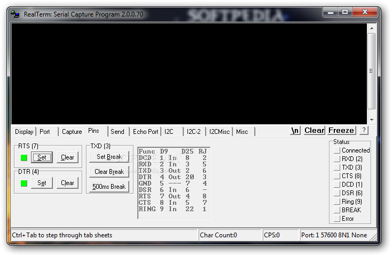
Task: Click the terminal scrollbar down arrow
Action: 372,120
